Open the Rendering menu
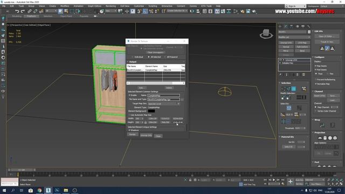The width and height of the screenshot is (345, 194). [x=111, y=6]
